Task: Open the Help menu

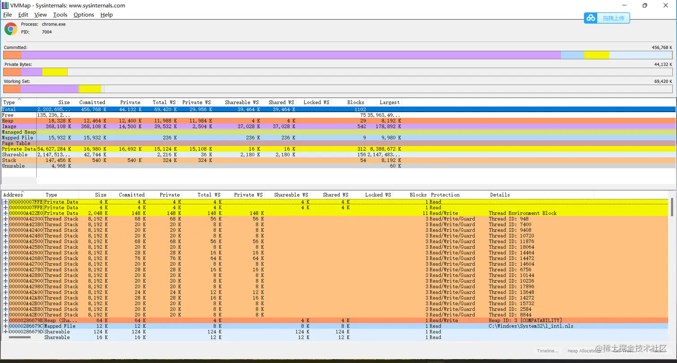Action: point(107,15)
